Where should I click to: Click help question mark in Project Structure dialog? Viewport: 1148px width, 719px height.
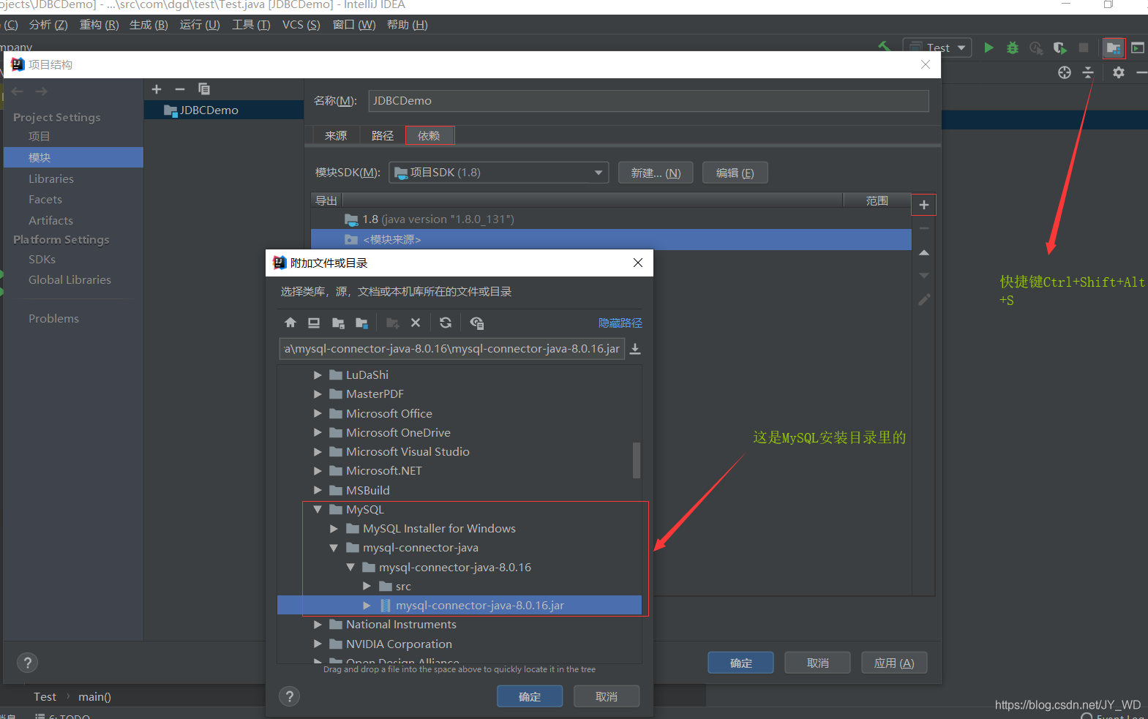[27, 663]
